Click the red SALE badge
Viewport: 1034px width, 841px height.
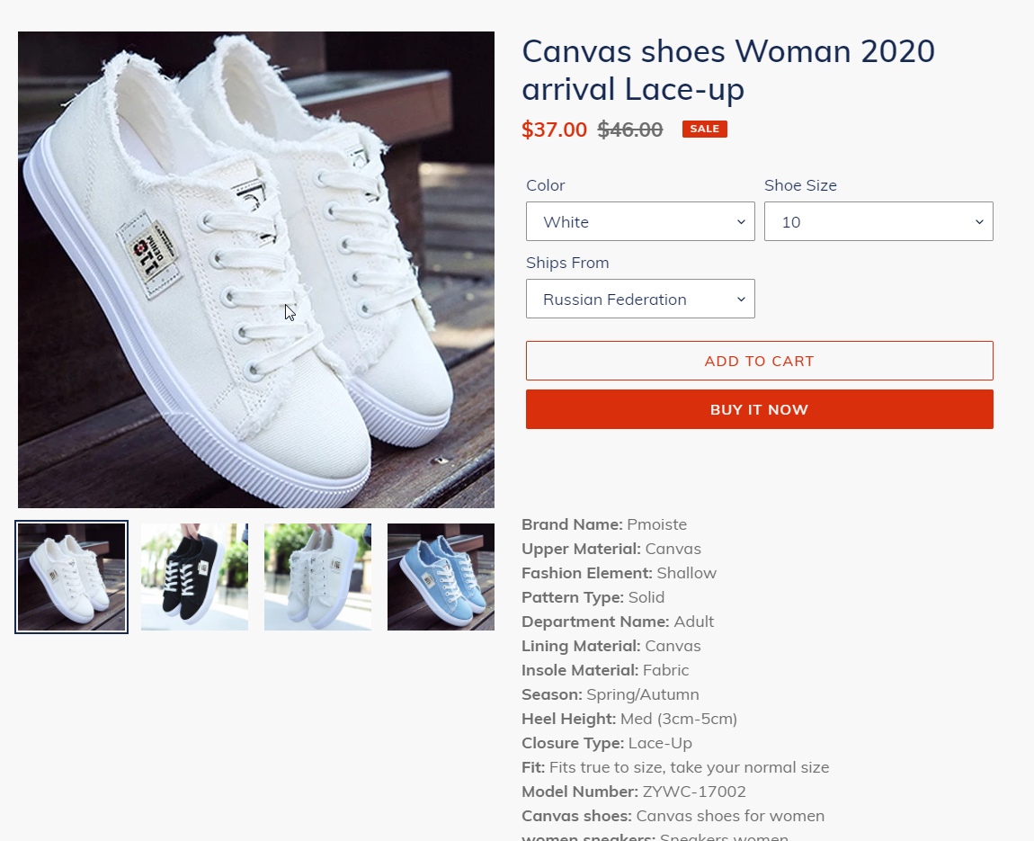[x=704, y=130]
